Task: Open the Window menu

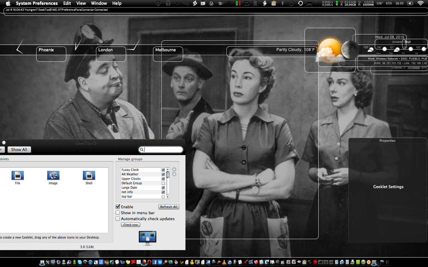Action: 99,3
